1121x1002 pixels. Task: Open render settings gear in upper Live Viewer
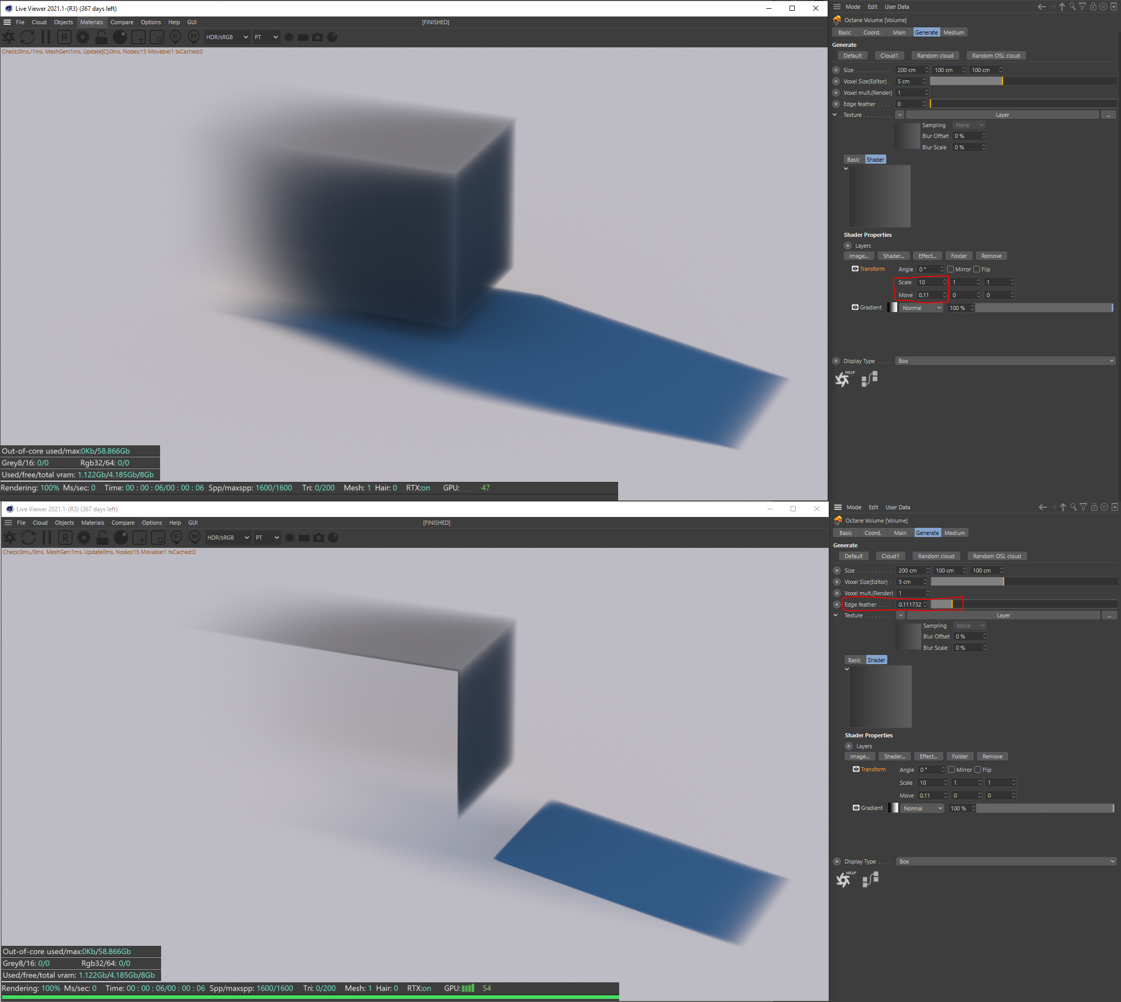click(82, 37)
